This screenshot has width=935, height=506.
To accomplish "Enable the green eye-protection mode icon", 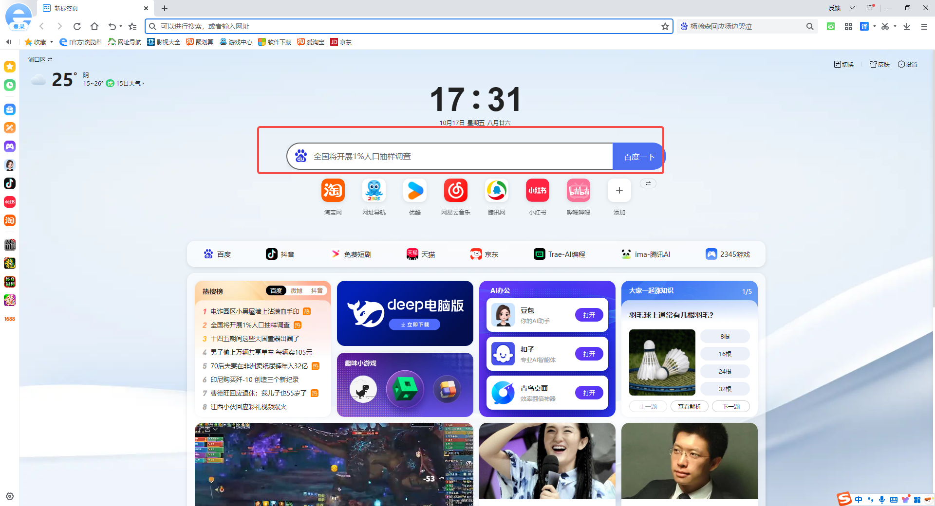I will 830,26.
